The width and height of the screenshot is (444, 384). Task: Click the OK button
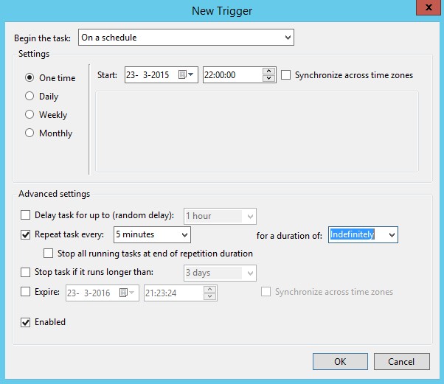pyautogui.click(x=339, y=362)
